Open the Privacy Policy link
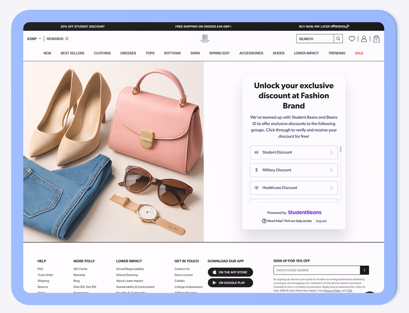 (332, 291)
